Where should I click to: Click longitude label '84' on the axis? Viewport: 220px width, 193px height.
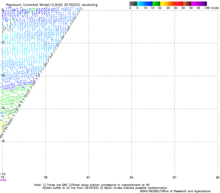[x=131, y=178]
